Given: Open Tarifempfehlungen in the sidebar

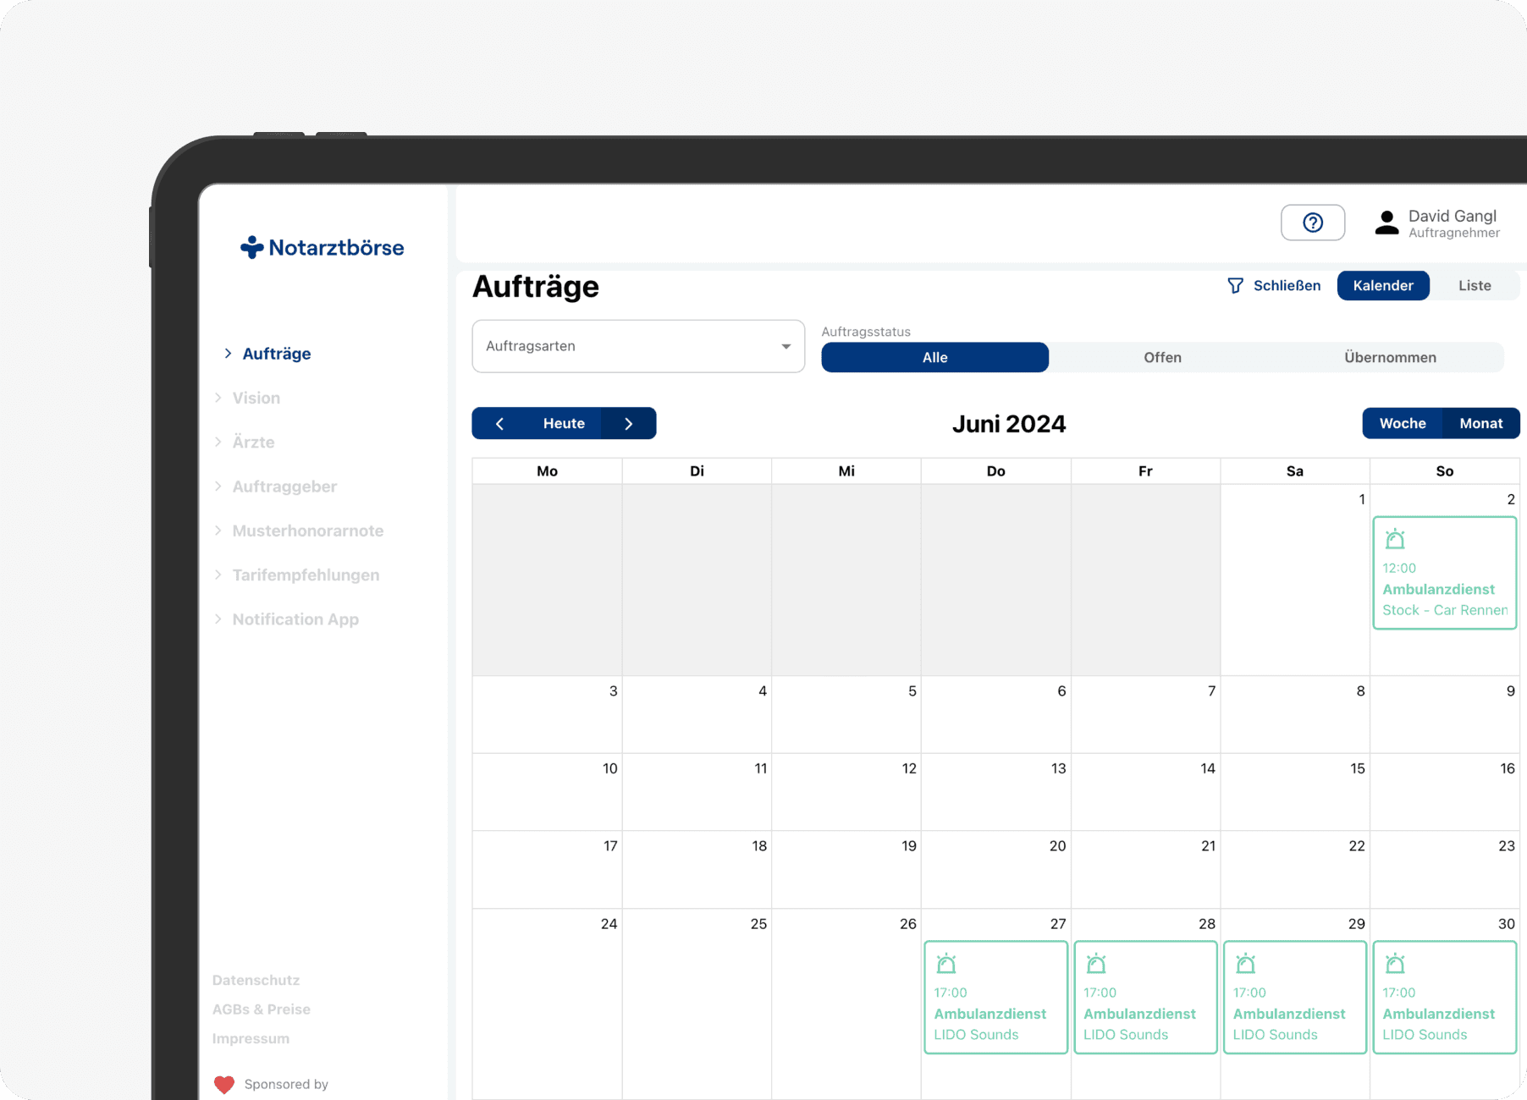Looking at the screenshot, I should tap(306, 575).
